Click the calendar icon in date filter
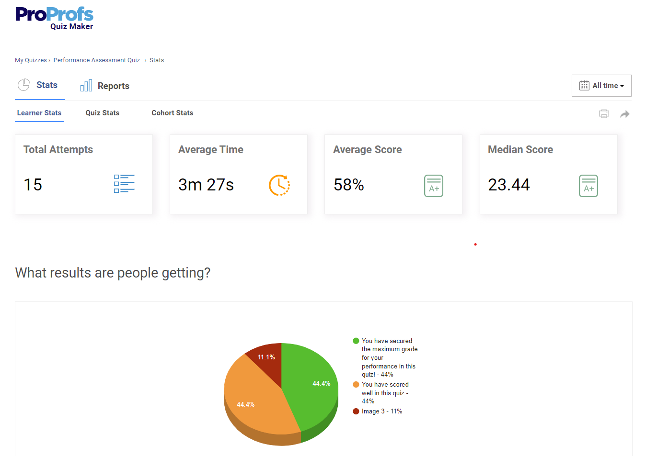Viewport: 646px width, 456px height. (585, 85)
